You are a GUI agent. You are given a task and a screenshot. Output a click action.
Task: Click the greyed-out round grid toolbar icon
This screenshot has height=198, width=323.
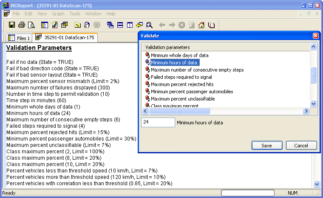tap(97, 25)
